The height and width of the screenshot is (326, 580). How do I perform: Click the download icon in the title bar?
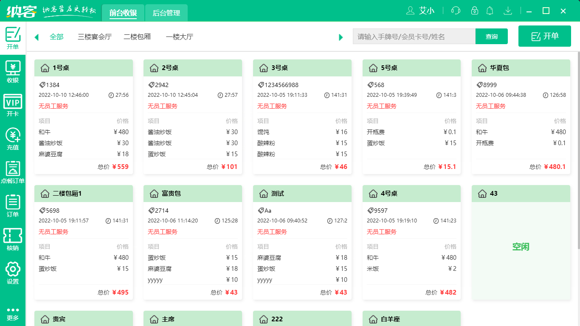508,11
